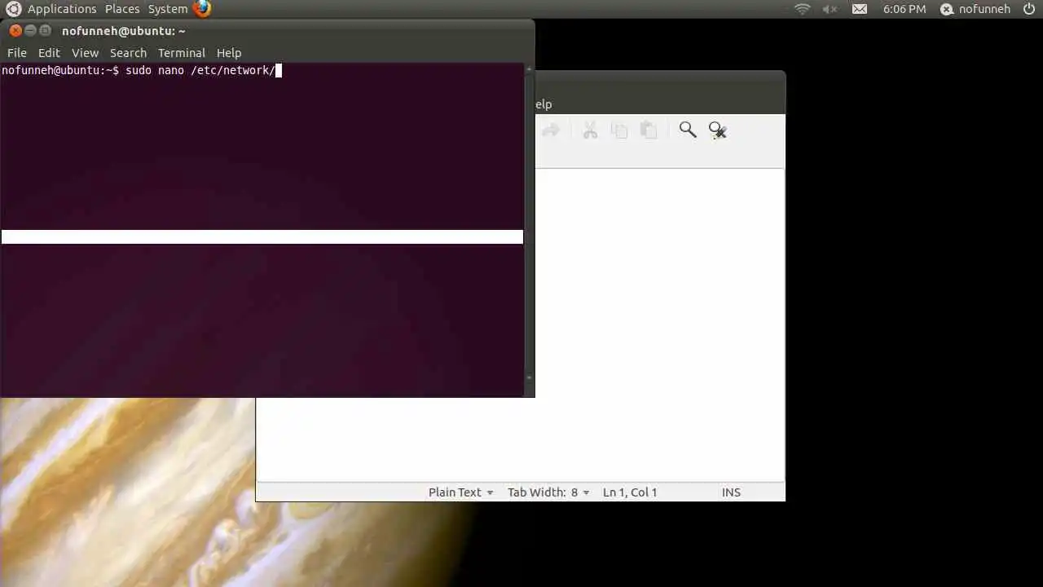Maximize the terminal window

click(x=45, y=31)
